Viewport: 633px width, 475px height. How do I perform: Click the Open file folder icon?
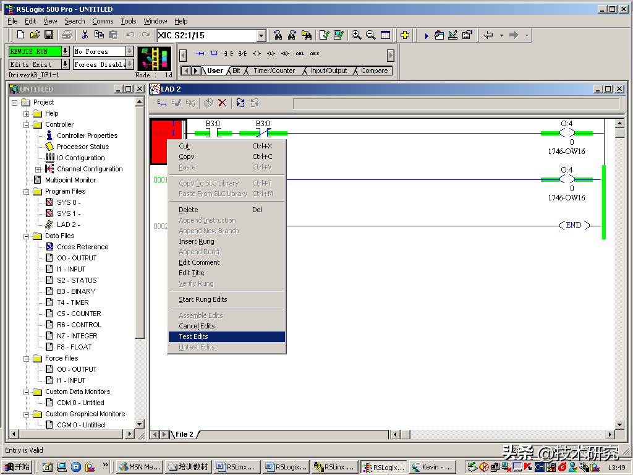click(35, 35)
